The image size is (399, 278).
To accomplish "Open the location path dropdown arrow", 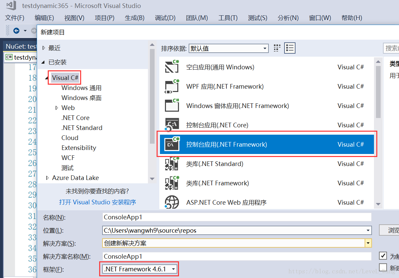I will [x=368, y=230].
